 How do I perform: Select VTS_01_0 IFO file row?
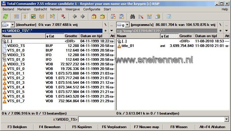tap(58, 60)
